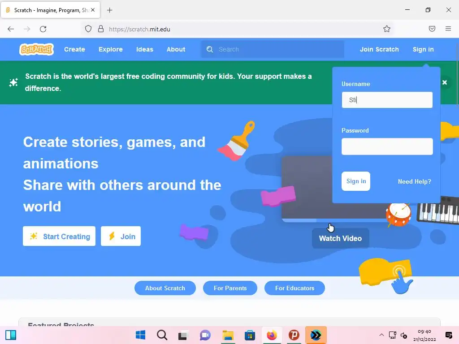Screen dimensions: 459x344
Task: Open the For Parents pill button
Action: 230,288
